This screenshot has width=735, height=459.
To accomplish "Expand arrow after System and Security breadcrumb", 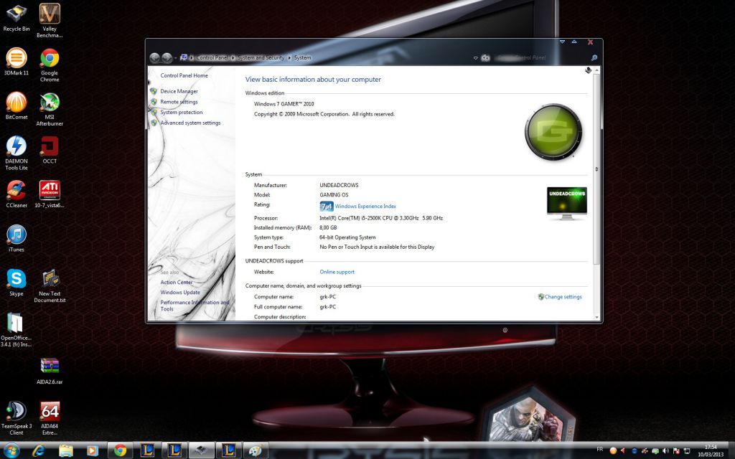I will point(289,57).
